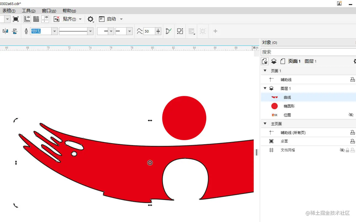Toggle the show guidelines icon
Image resolution: width=356 pixels, height=222 pixels.
[x=45, y=19]
